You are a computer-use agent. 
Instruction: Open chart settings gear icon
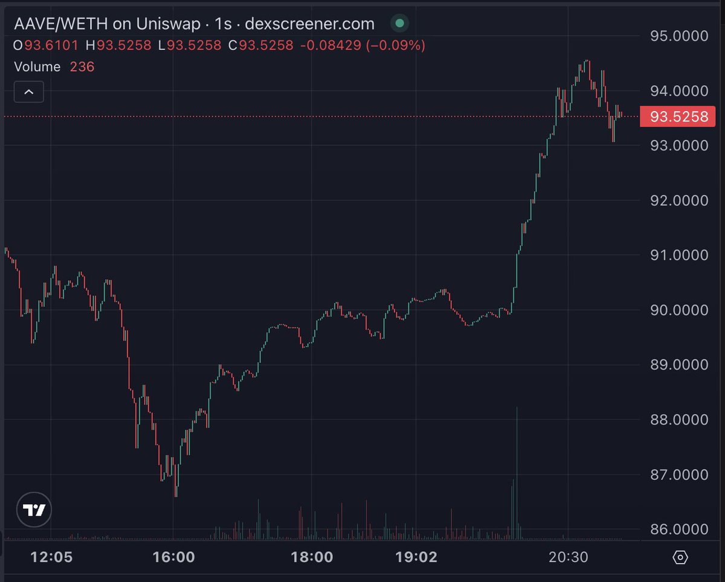(x=680, y=557)
